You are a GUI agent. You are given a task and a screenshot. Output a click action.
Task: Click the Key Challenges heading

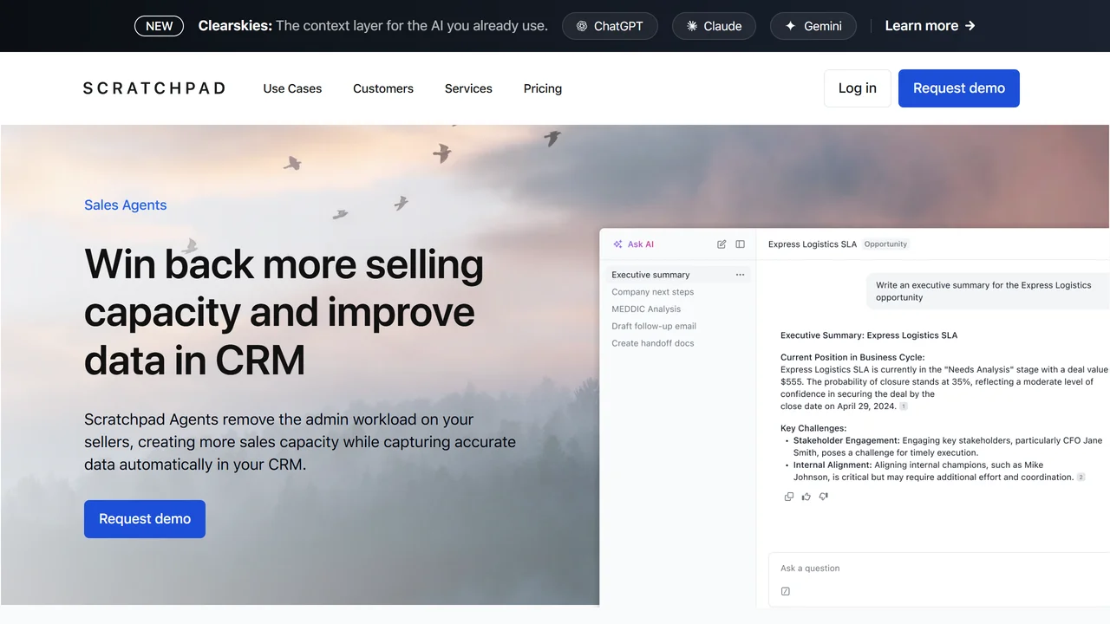click(813, 428)
